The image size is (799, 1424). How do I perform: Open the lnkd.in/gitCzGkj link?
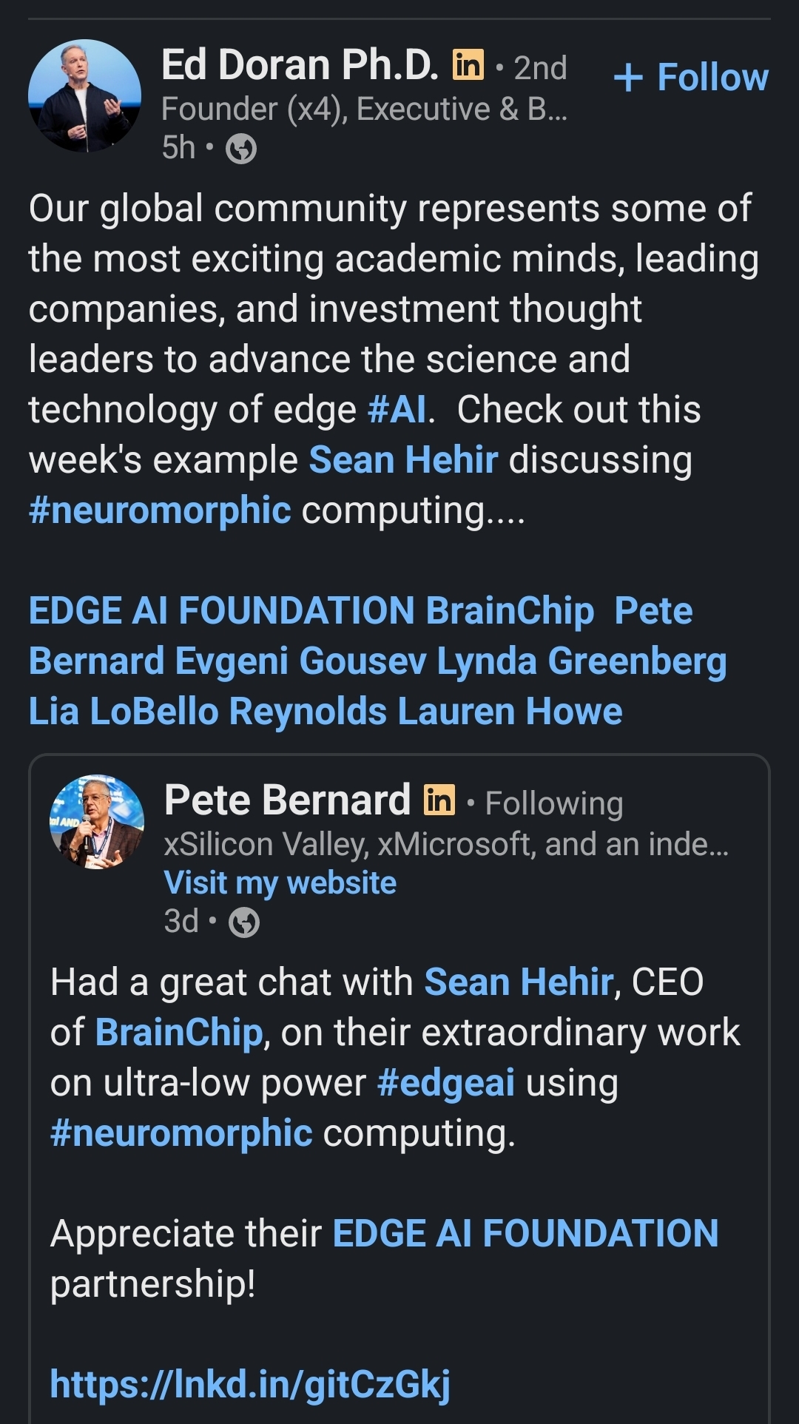[x=250, y=1383]
